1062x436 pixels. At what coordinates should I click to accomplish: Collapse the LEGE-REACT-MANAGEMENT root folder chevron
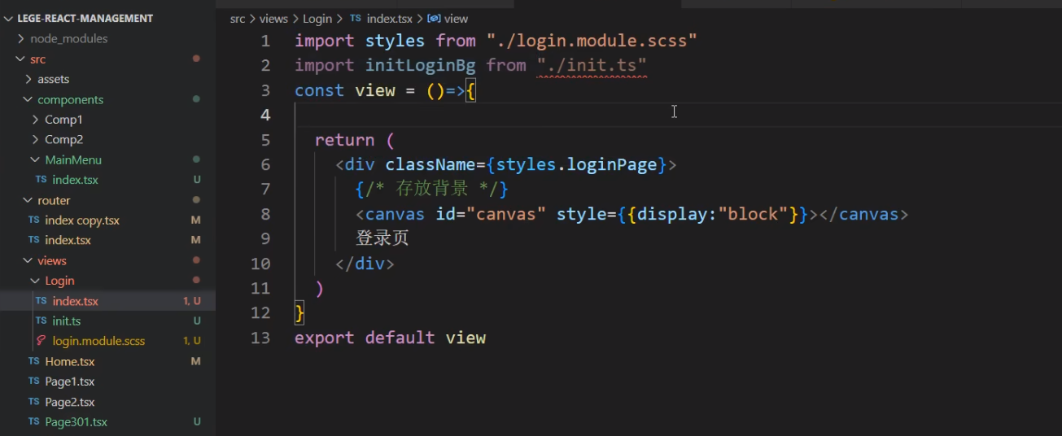point(8,18)
